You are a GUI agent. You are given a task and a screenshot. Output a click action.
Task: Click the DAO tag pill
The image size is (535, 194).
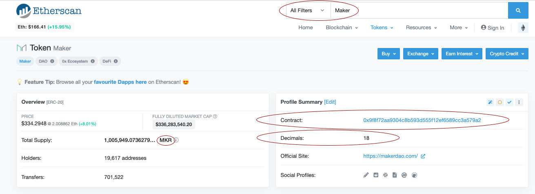[x=46, y=61]
